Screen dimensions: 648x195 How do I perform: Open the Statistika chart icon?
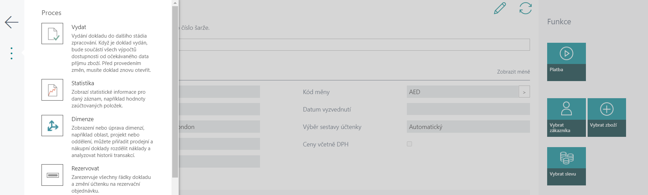coord(52,90)
